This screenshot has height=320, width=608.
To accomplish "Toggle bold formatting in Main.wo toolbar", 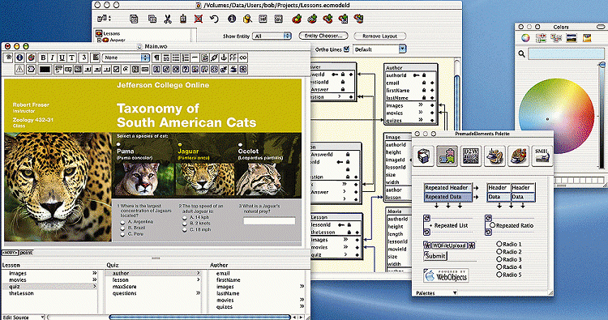I will (x=43, y=58).
